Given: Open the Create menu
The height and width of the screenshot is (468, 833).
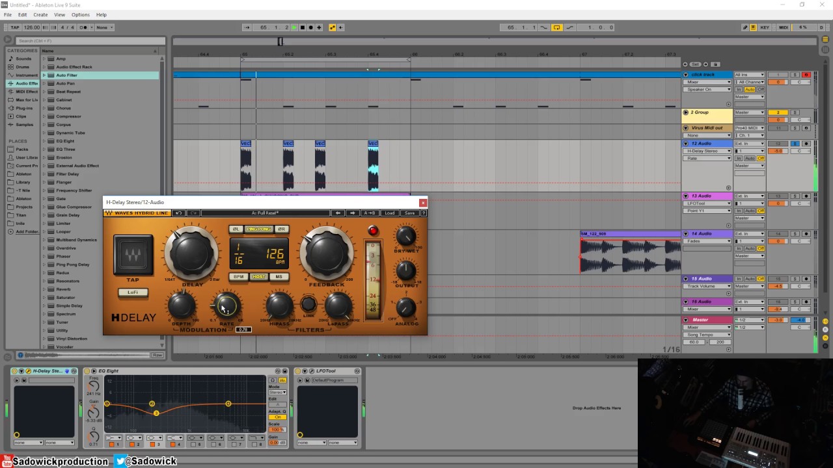Looking at the screenshot, I should point(40,14).
